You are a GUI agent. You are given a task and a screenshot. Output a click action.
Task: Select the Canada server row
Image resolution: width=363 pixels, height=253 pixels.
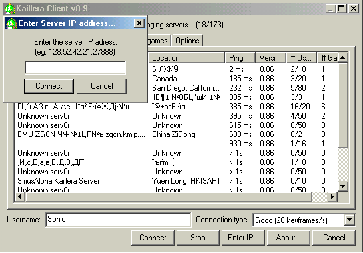pos(242,79)
